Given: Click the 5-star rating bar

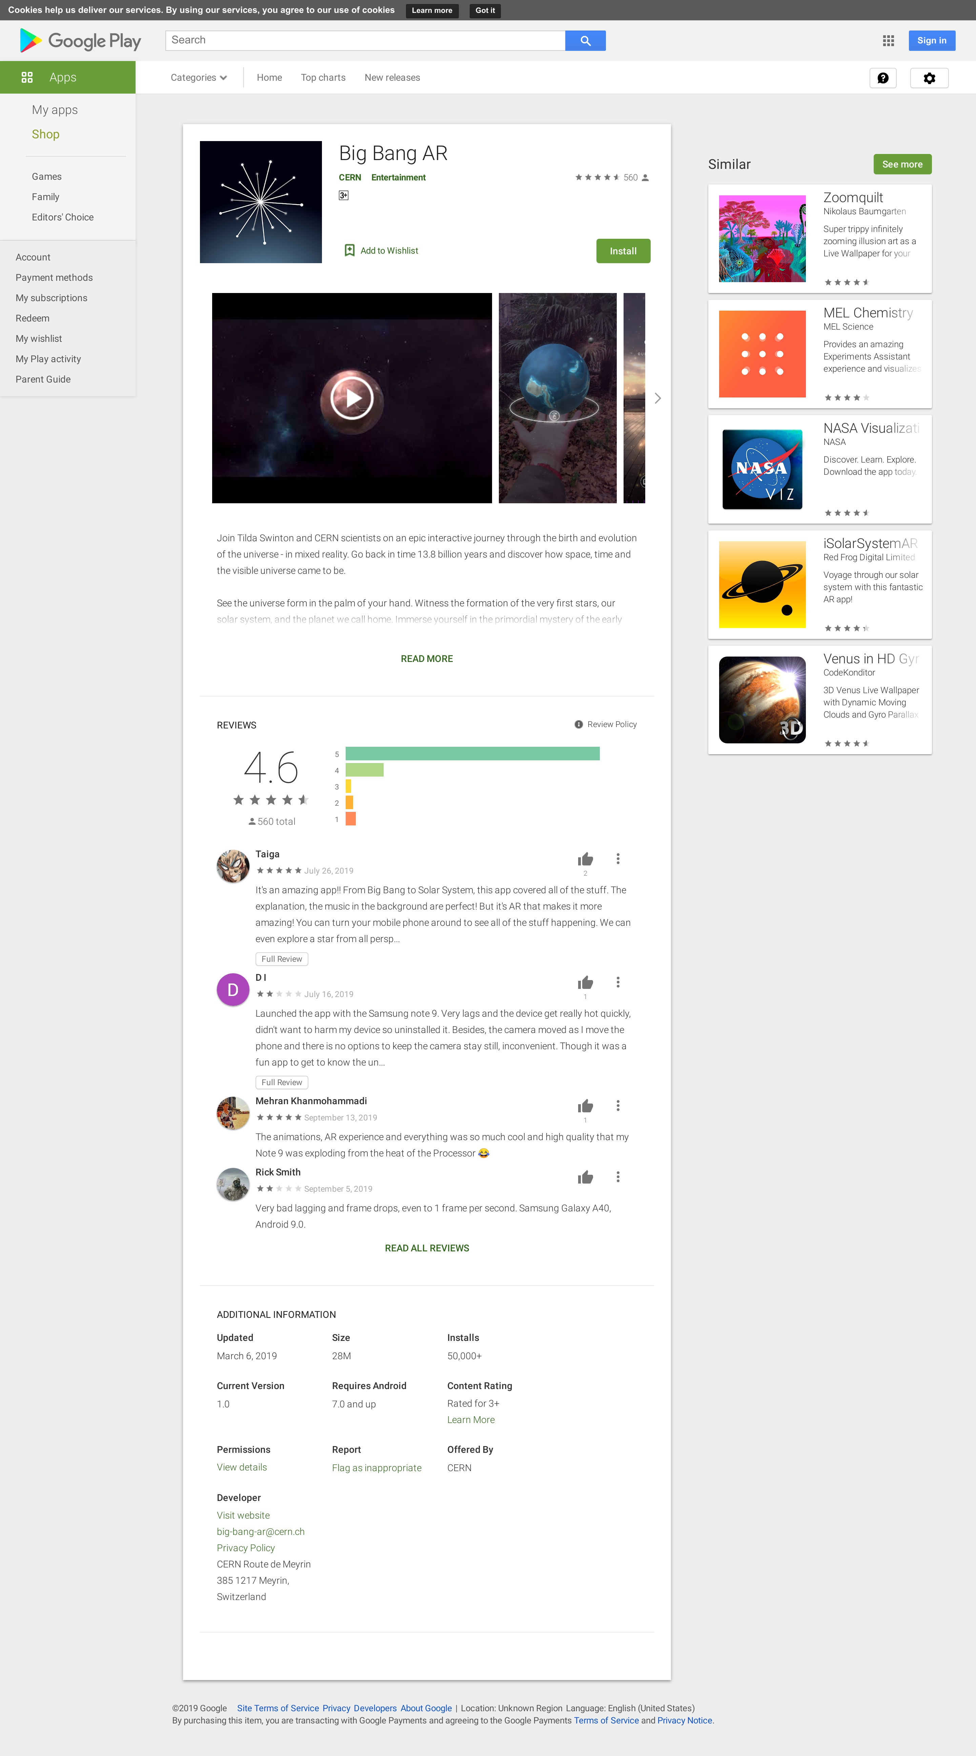Looking at the screenshot, I should (x=472, y=754).
